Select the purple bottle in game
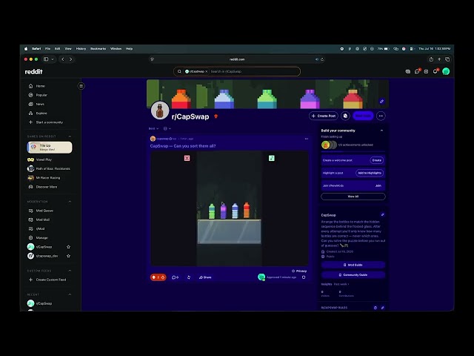The width and height of the screenshot is (474, 356). (x=224, y=211)
